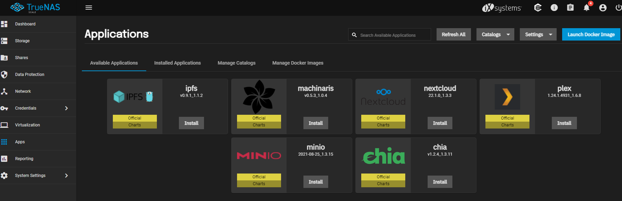Focus the Search Available Applications field
The height and width of the screenshot is (201, 622).
point(390,35)
